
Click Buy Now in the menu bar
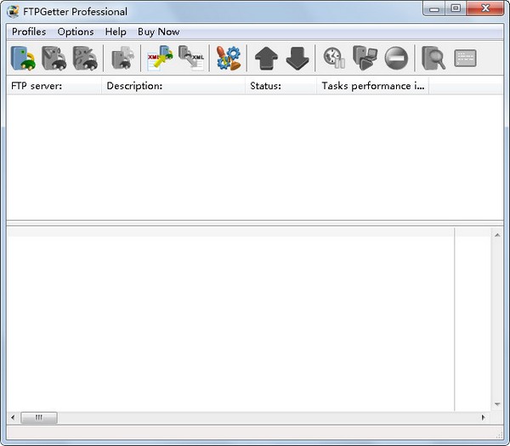click(x=159, y=31)
